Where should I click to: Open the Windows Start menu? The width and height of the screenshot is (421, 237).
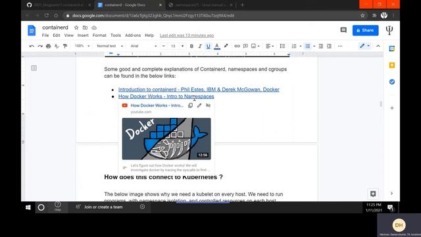(28, 207)
